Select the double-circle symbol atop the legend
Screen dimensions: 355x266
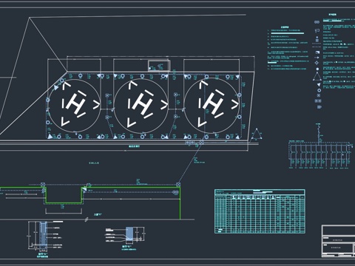317,22
